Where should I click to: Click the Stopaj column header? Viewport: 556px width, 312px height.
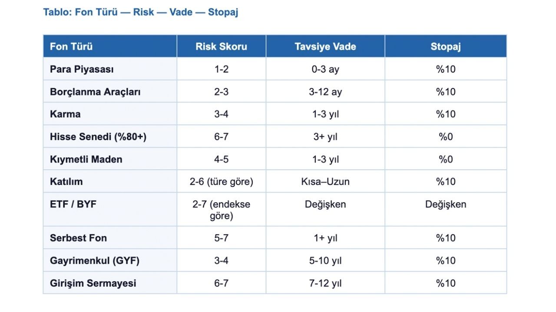[x=445, y=47]
